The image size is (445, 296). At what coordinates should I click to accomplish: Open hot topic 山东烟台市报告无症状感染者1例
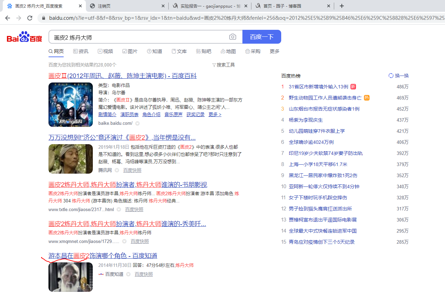[324, 109]
